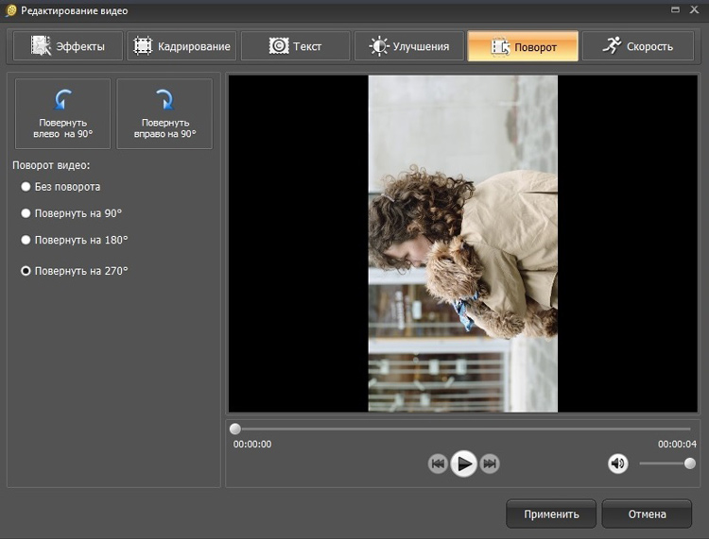This screenshot has height=539, width=709.
Task: Click the volume slider handle
Action: pos(689,463)
